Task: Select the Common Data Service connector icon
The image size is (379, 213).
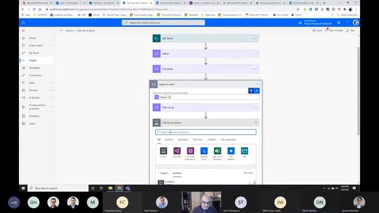Action: pyautogui.click(x=191, y=151)
